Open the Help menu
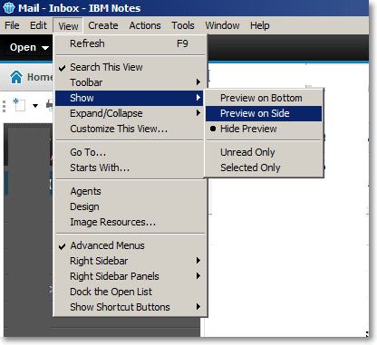The width and height of the screenshot is (377, 345). pos(259,25)
